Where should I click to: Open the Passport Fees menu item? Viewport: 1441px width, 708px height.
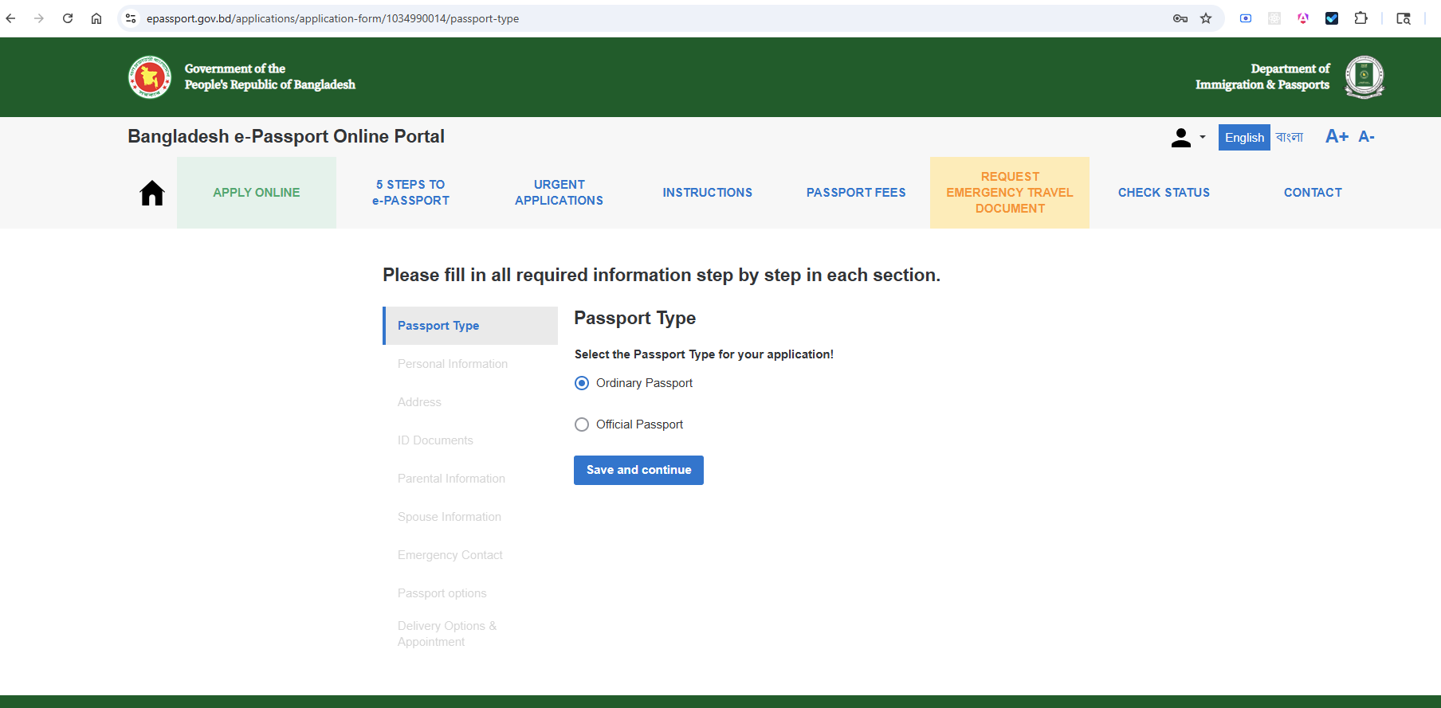(856, 193)
